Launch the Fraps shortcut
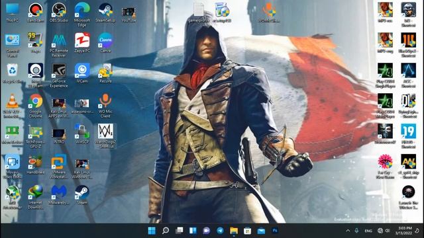This screenshot has width=424, height=238. (35, 42)
